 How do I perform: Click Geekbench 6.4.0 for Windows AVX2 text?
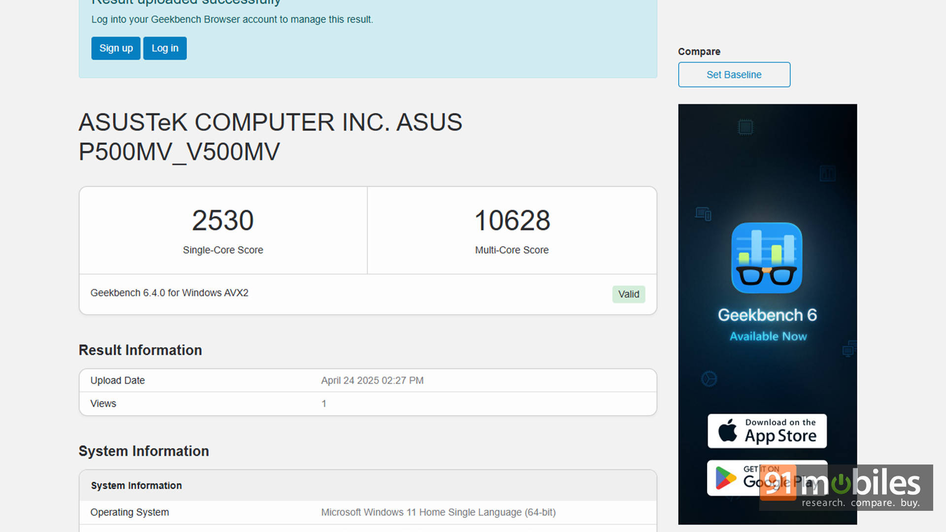click(x=169, y=293)
